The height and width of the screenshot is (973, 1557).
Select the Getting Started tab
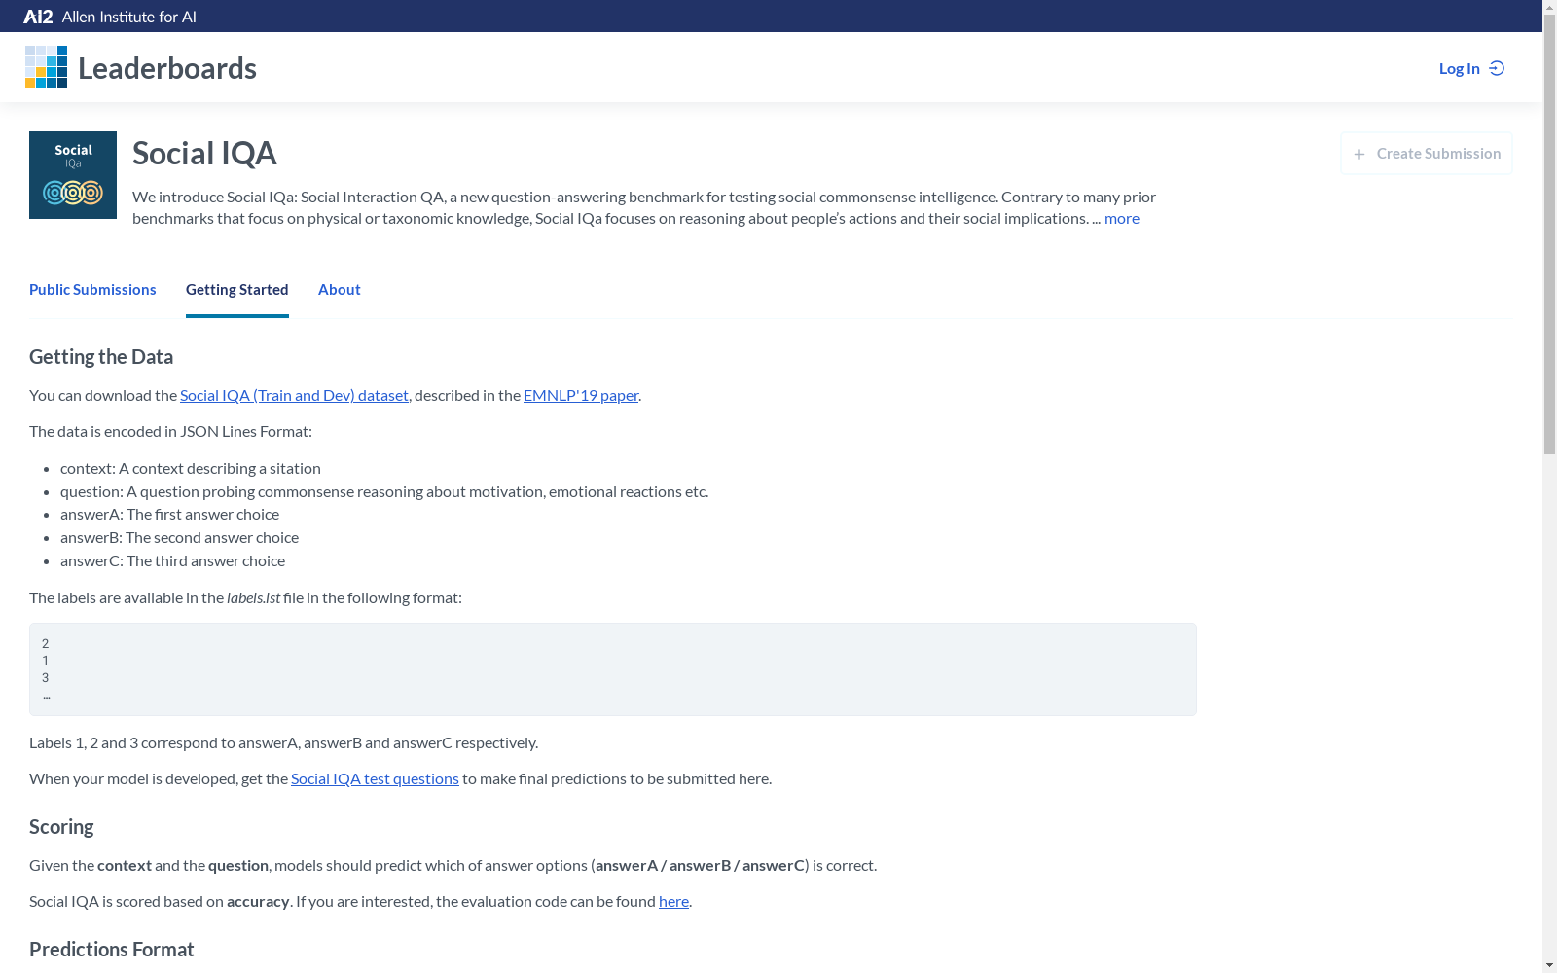(237, 290)
